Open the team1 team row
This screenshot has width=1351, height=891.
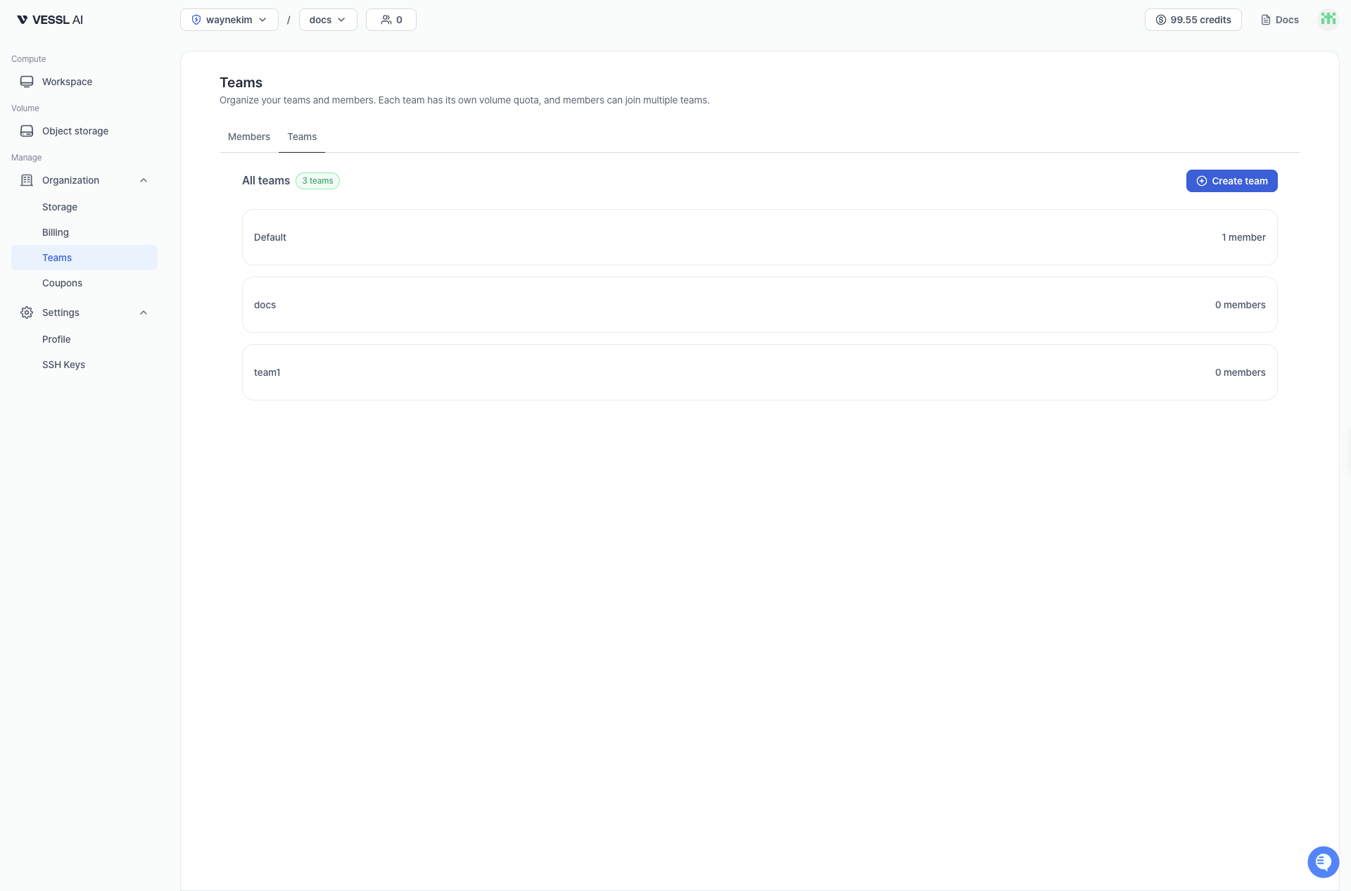point(759,372)
